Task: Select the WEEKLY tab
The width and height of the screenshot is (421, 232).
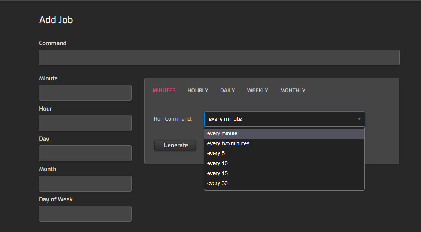Action: click(x=258, y=90)
